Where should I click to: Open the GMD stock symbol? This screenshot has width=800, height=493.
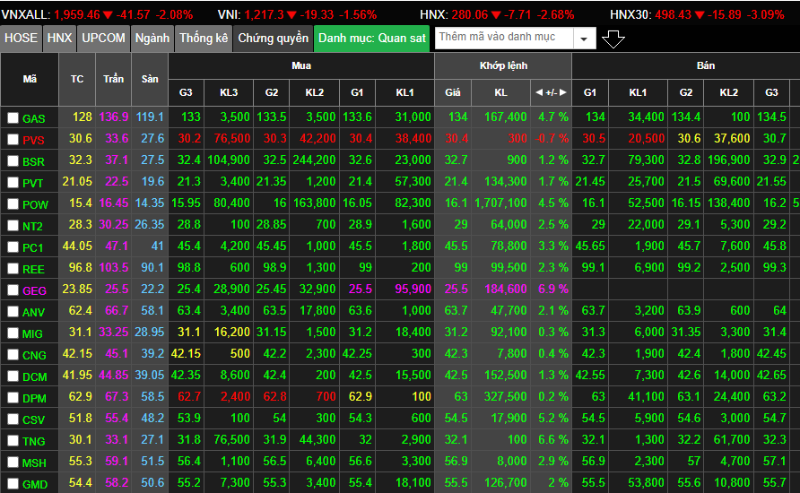click(35, 484)
